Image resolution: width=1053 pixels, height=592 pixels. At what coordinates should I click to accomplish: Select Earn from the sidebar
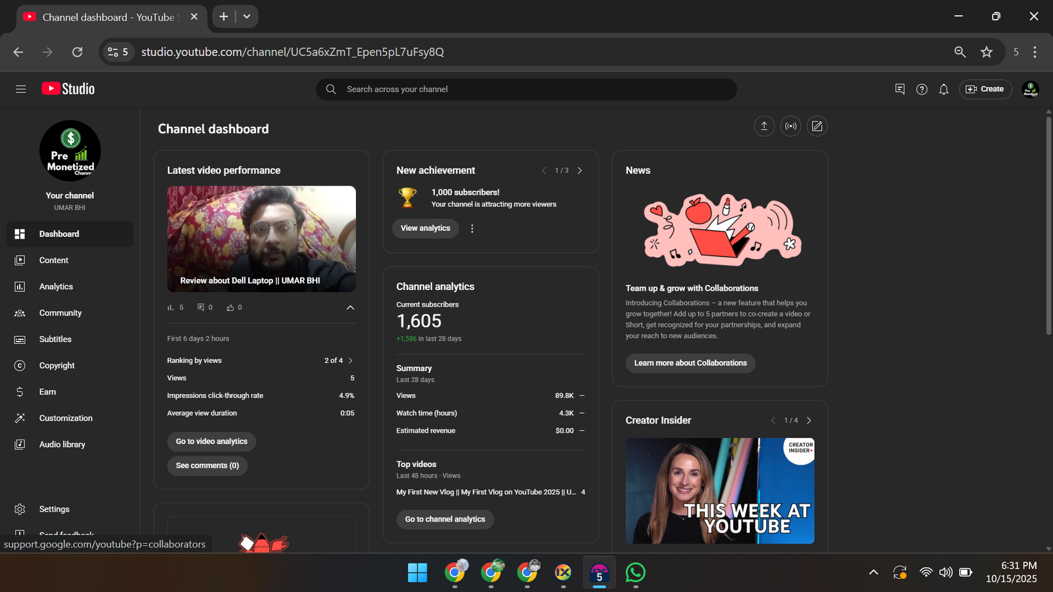coord(47,392)
